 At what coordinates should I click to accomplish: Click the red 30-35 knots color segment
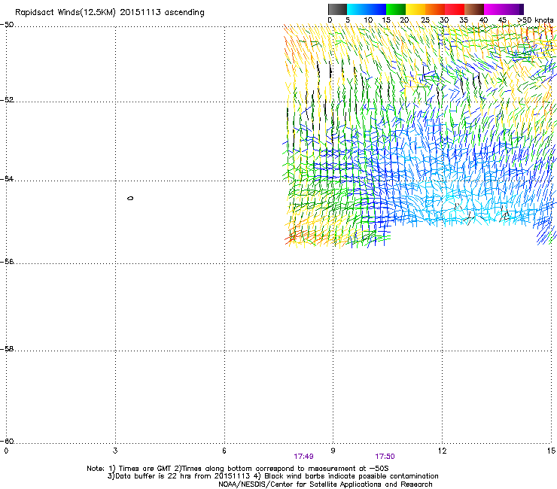[x=455, y=9]
